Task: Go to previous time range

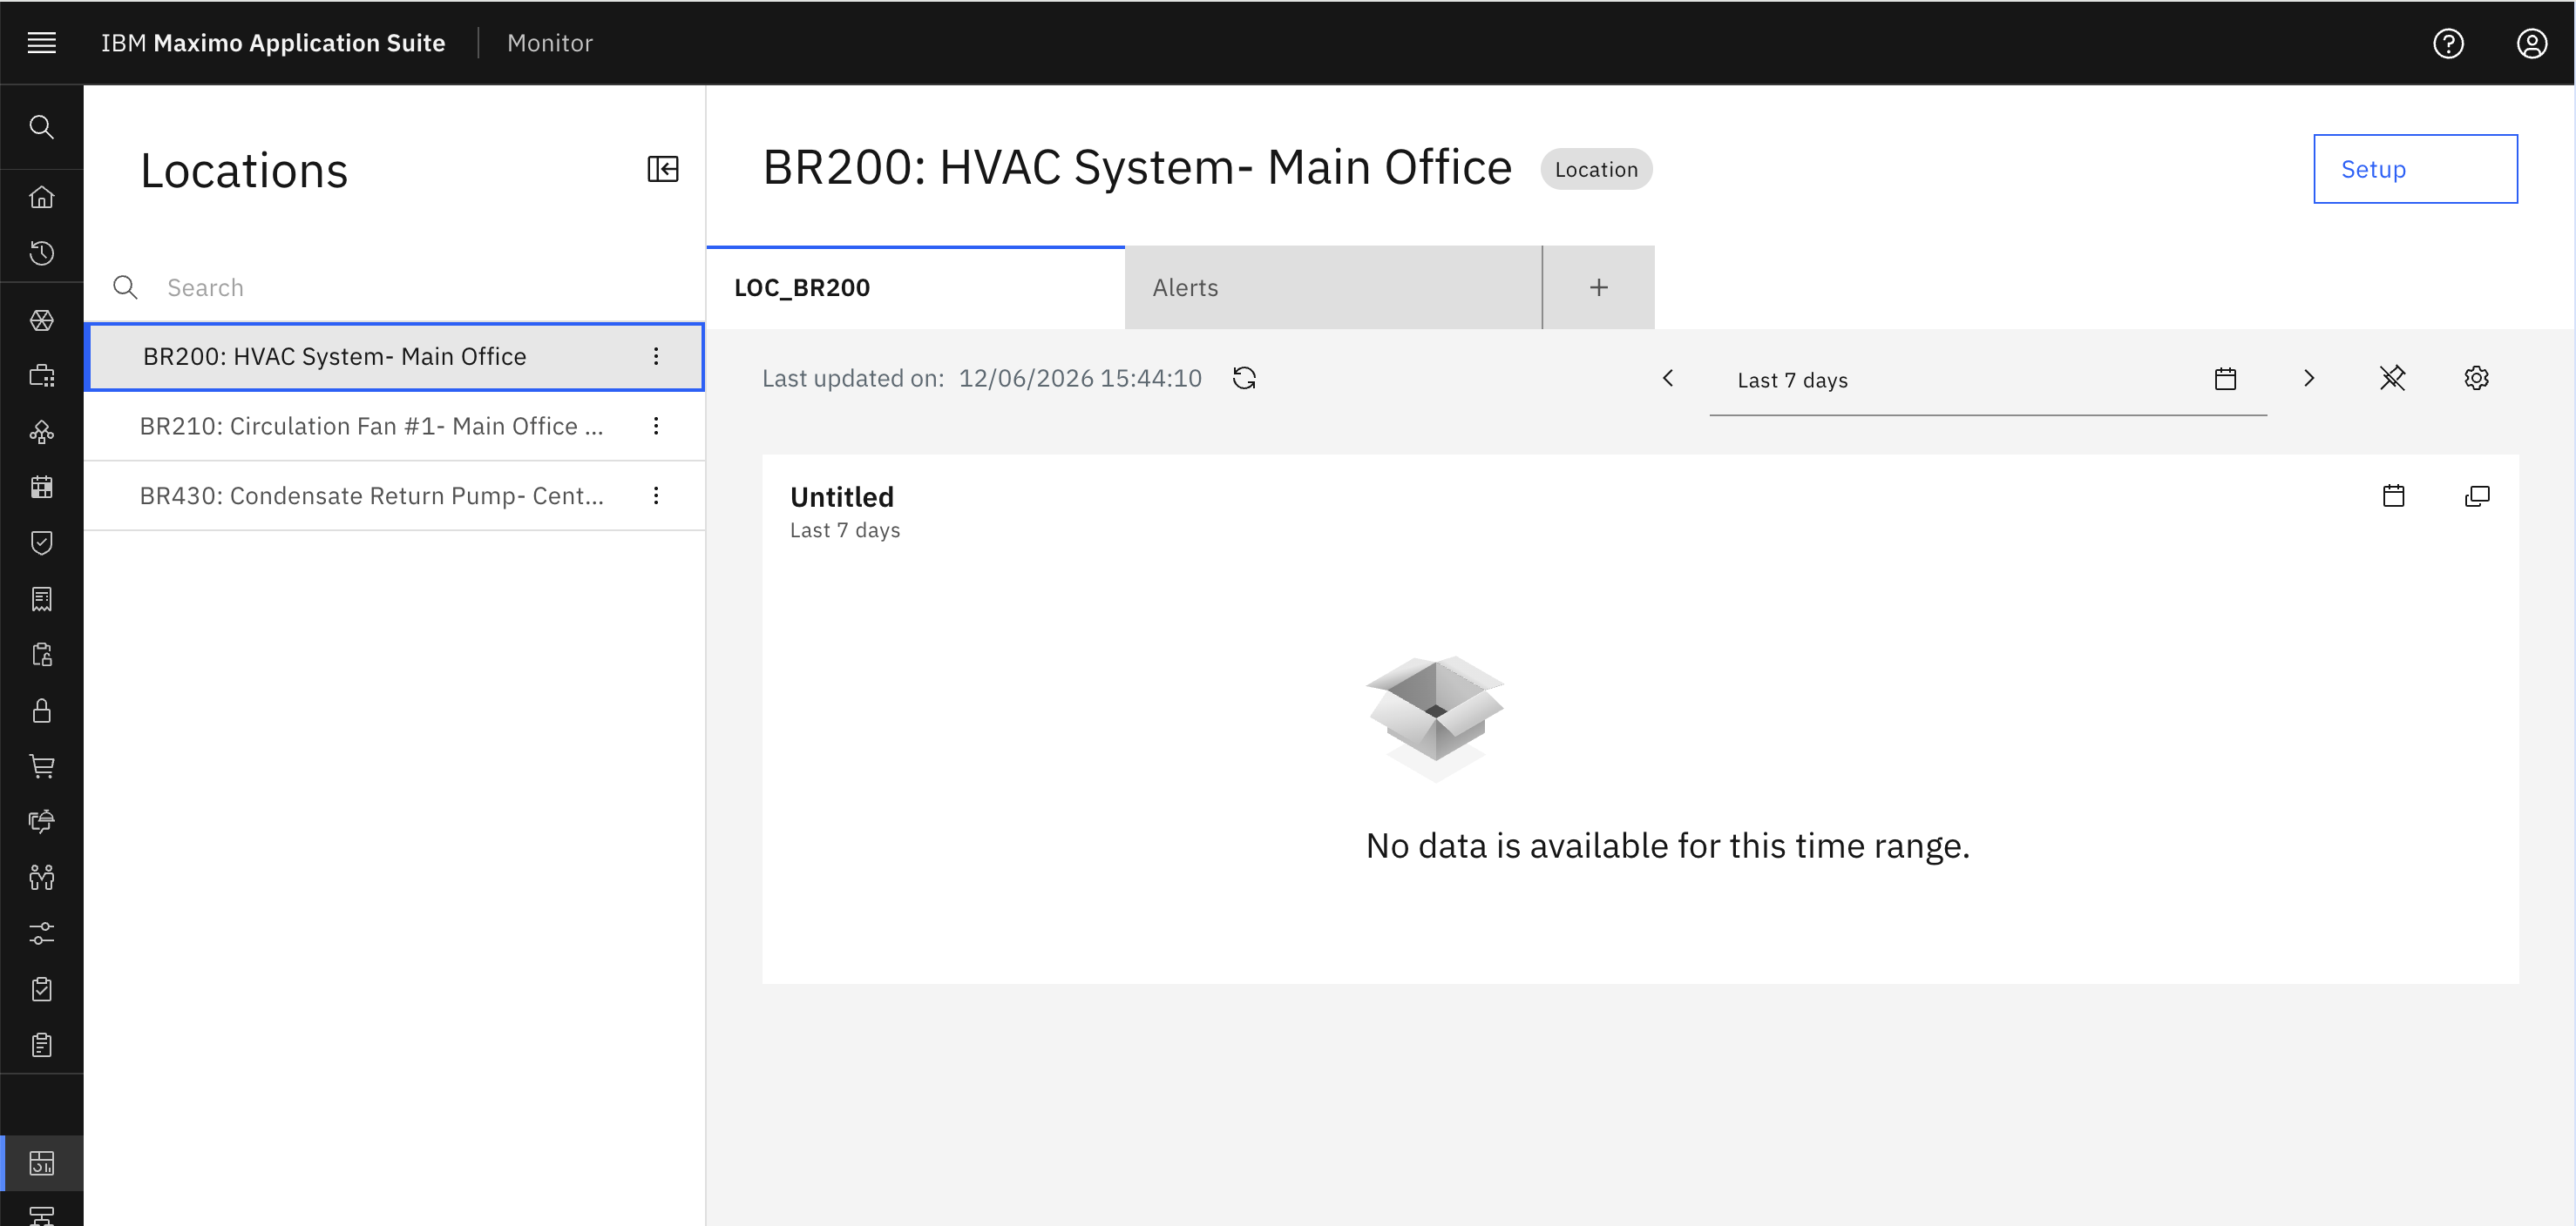Action: [x=1668, y=378]
